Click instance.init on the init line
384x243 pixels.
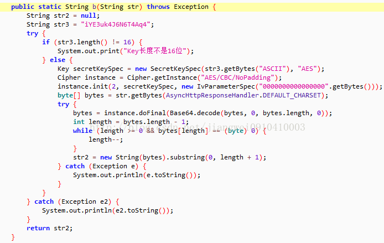coord(83,86)
